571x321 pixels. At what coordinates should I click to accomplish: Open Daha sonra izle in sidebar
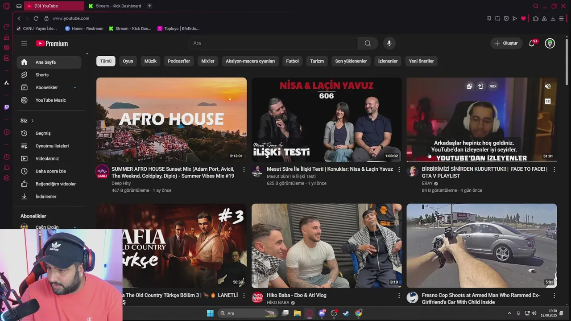(x=49, y=171)
